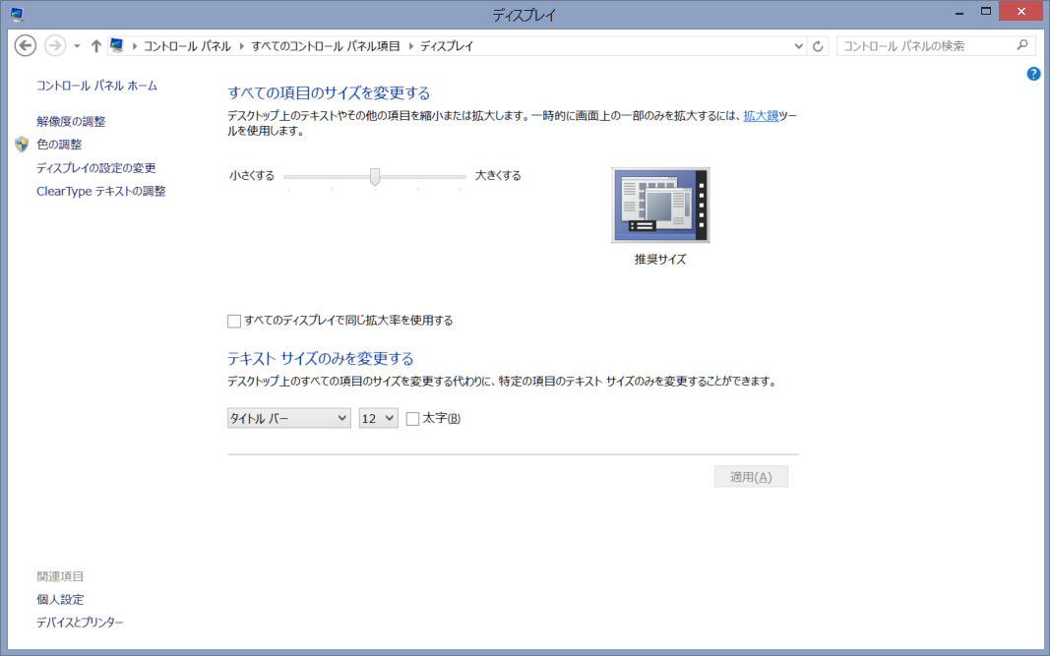Open デバイスとプリンター link

pyautogui.click(x=80, y=622)
